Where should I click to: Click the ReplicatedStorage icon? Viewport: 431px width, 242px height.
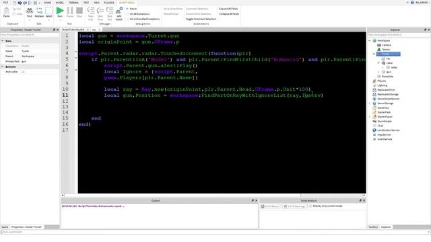(x=374, y=94)
